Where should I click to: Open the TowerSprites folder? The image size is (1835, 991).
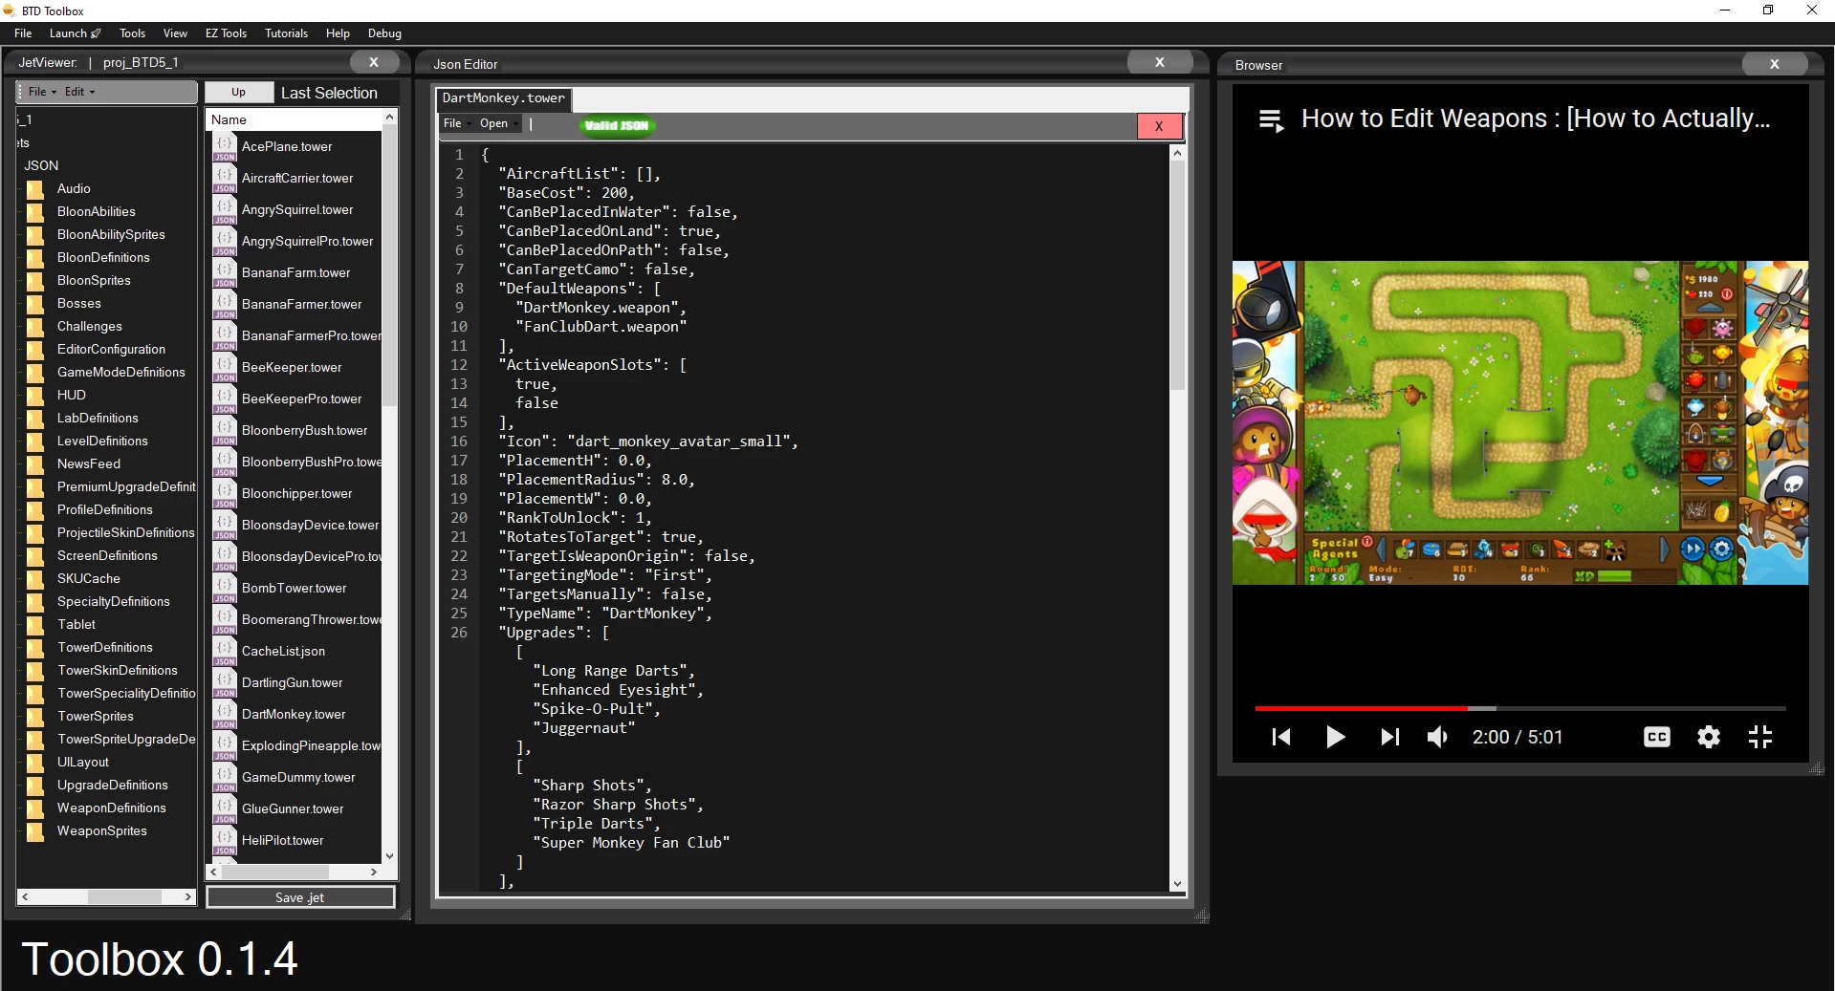[x=95, y=716]
